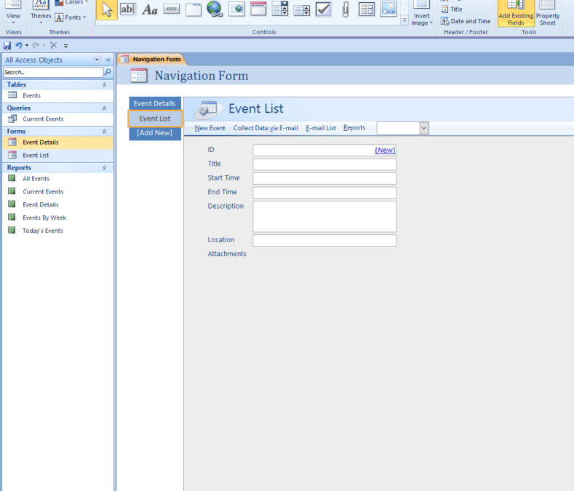Click the E-mail List link

321,128
